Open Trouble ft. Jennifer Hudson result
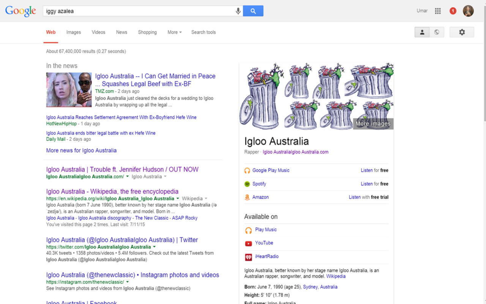Image resolution: width=486 pixels, height=304 pixels. 122,169
